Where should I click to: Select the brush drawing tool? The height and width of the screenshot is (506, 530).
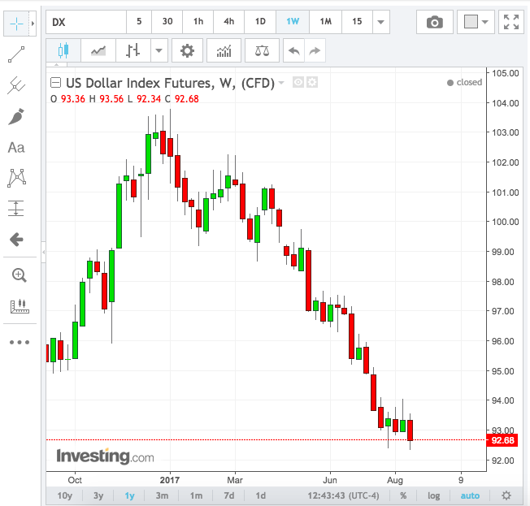pyautogui.click(x=16, y=116)
